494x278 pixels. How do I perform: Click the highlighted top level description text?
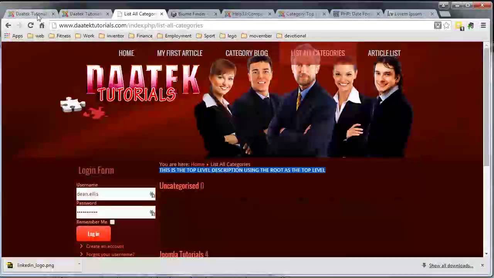(x=242, y=170)
